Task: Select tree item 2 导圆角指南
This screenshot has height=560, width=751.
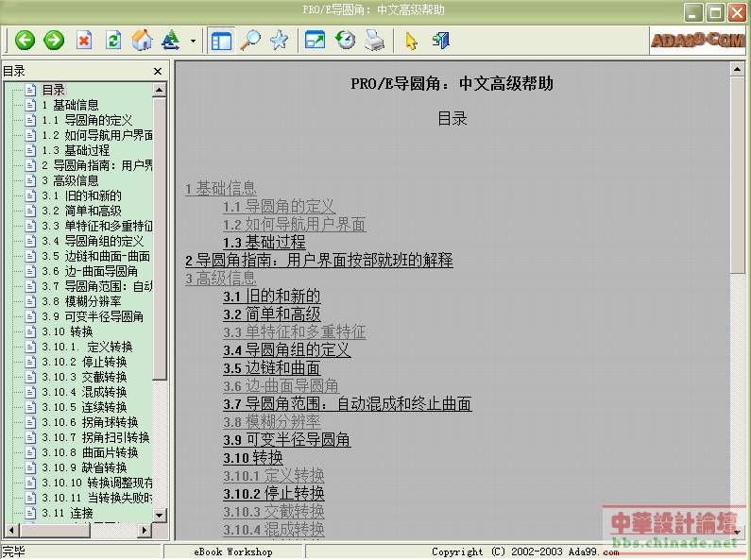Action: pyautogui.click(x=97, y=165)
